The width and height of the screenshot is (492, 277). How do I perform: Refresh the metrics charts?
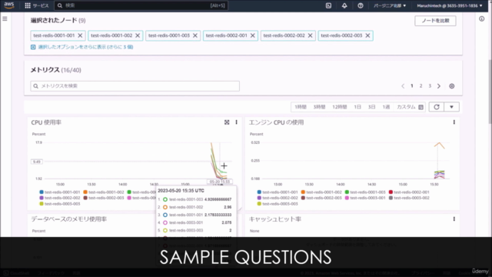437,107
